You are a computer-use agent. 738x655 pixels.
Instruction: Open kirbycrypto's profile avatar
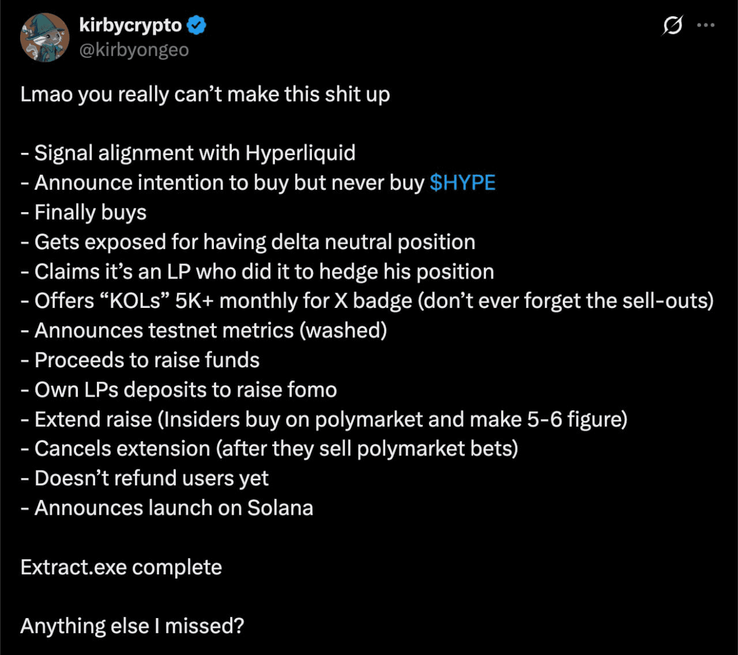pos(44,37)
